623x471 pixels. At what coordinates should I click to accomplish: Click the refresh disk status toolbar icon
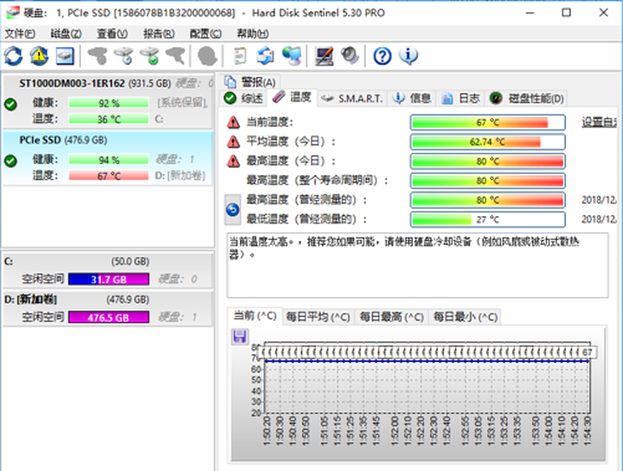point(14,55)
